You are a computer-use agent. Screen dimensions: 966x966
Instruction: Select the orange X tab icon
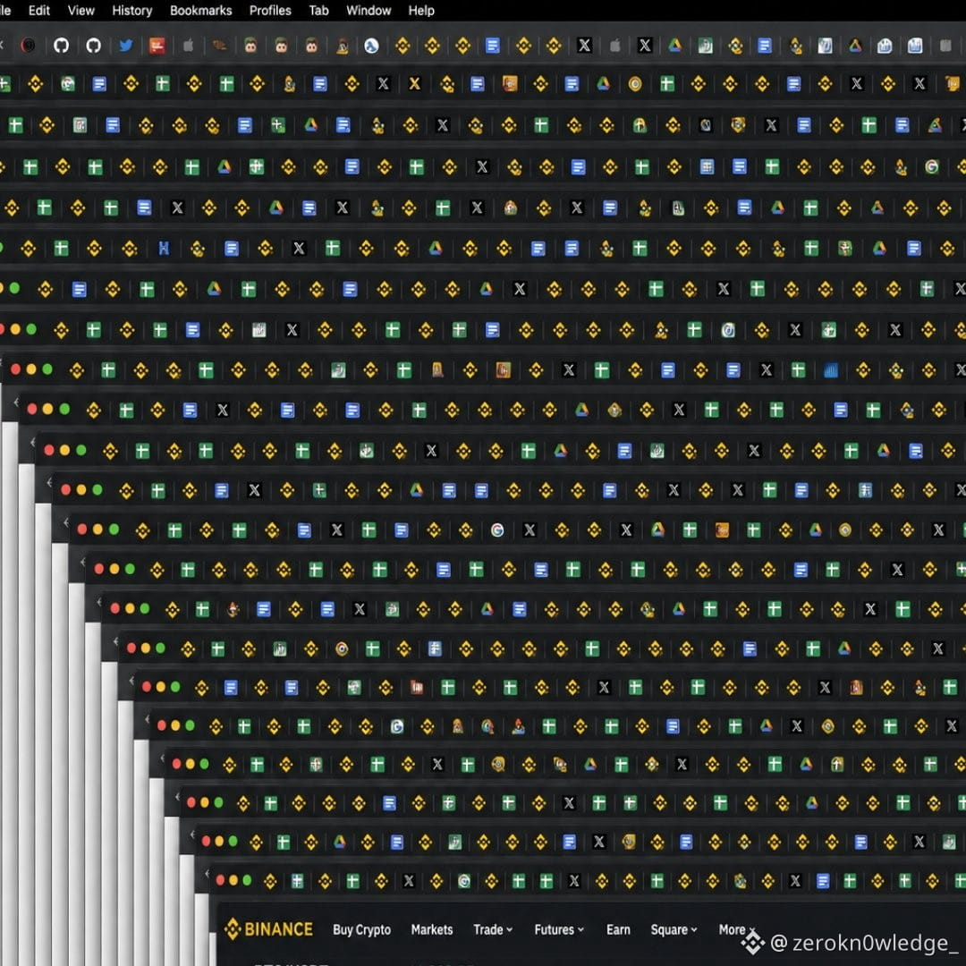[415, 84]
